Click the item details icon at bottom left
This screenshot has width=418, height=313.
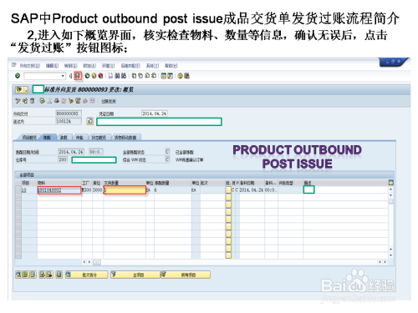[x=18, y=275]
